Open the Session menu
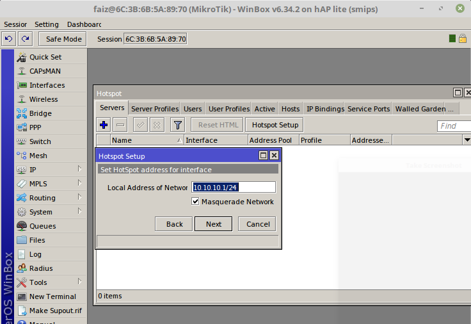This screenshot has height=324, width=471. pos(15,24)
